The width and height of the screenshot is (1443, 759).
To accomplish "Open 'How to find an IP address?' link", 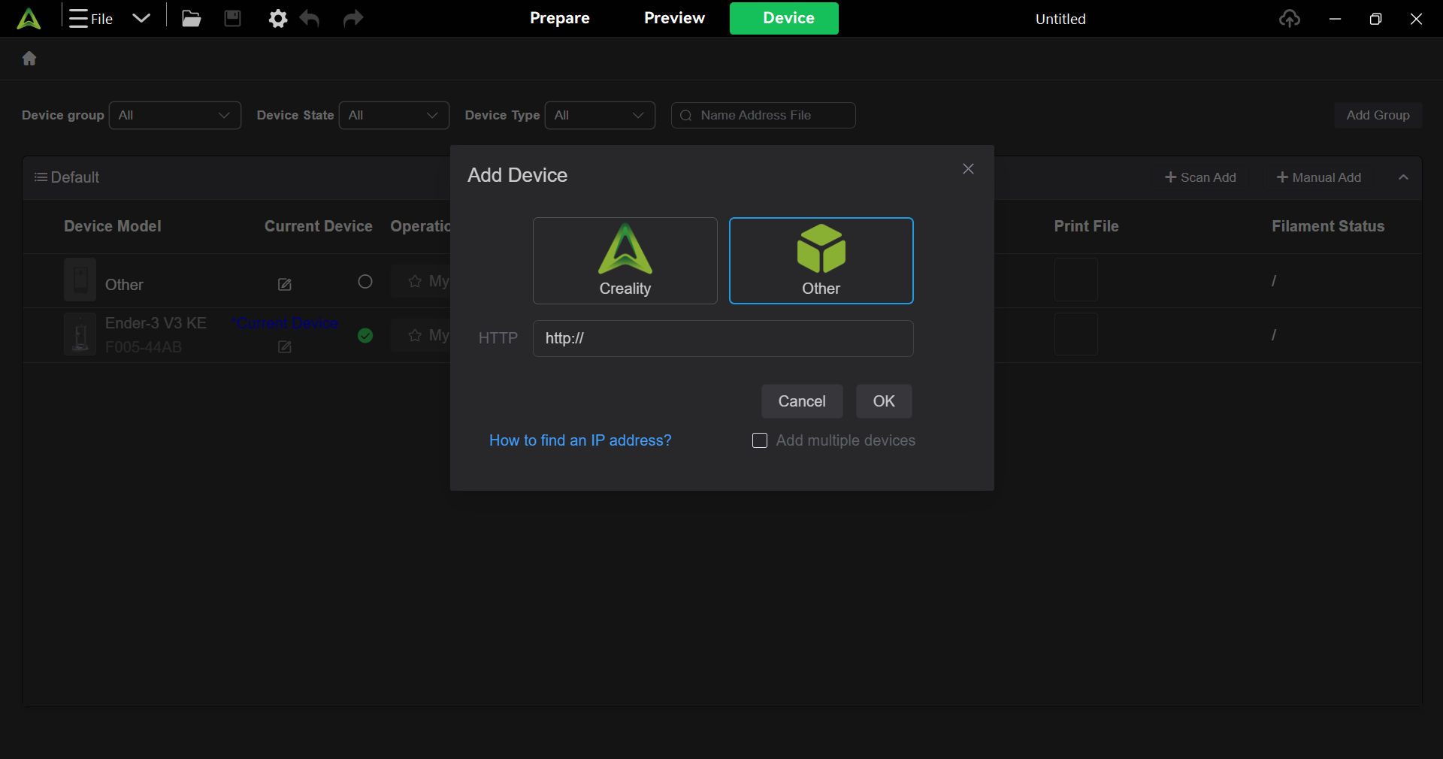I will pyautogui.click(x=580, y=440).
